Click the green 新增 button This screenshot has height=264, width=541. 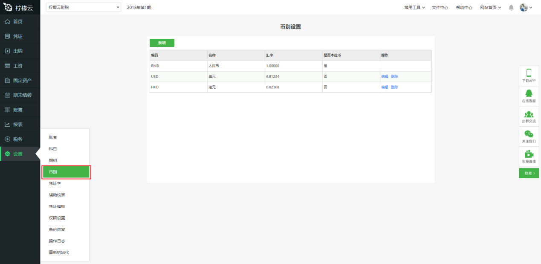162,43
